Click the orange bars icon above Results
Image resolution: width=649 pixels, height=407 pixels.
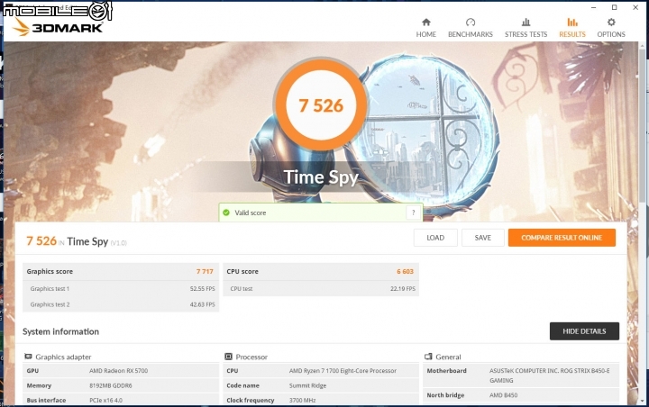572,22
